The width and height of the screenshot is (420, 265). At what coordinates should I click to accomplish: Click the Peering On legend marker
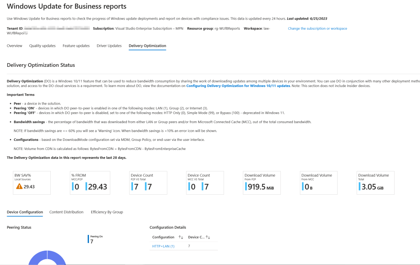[x=88, y=238]
